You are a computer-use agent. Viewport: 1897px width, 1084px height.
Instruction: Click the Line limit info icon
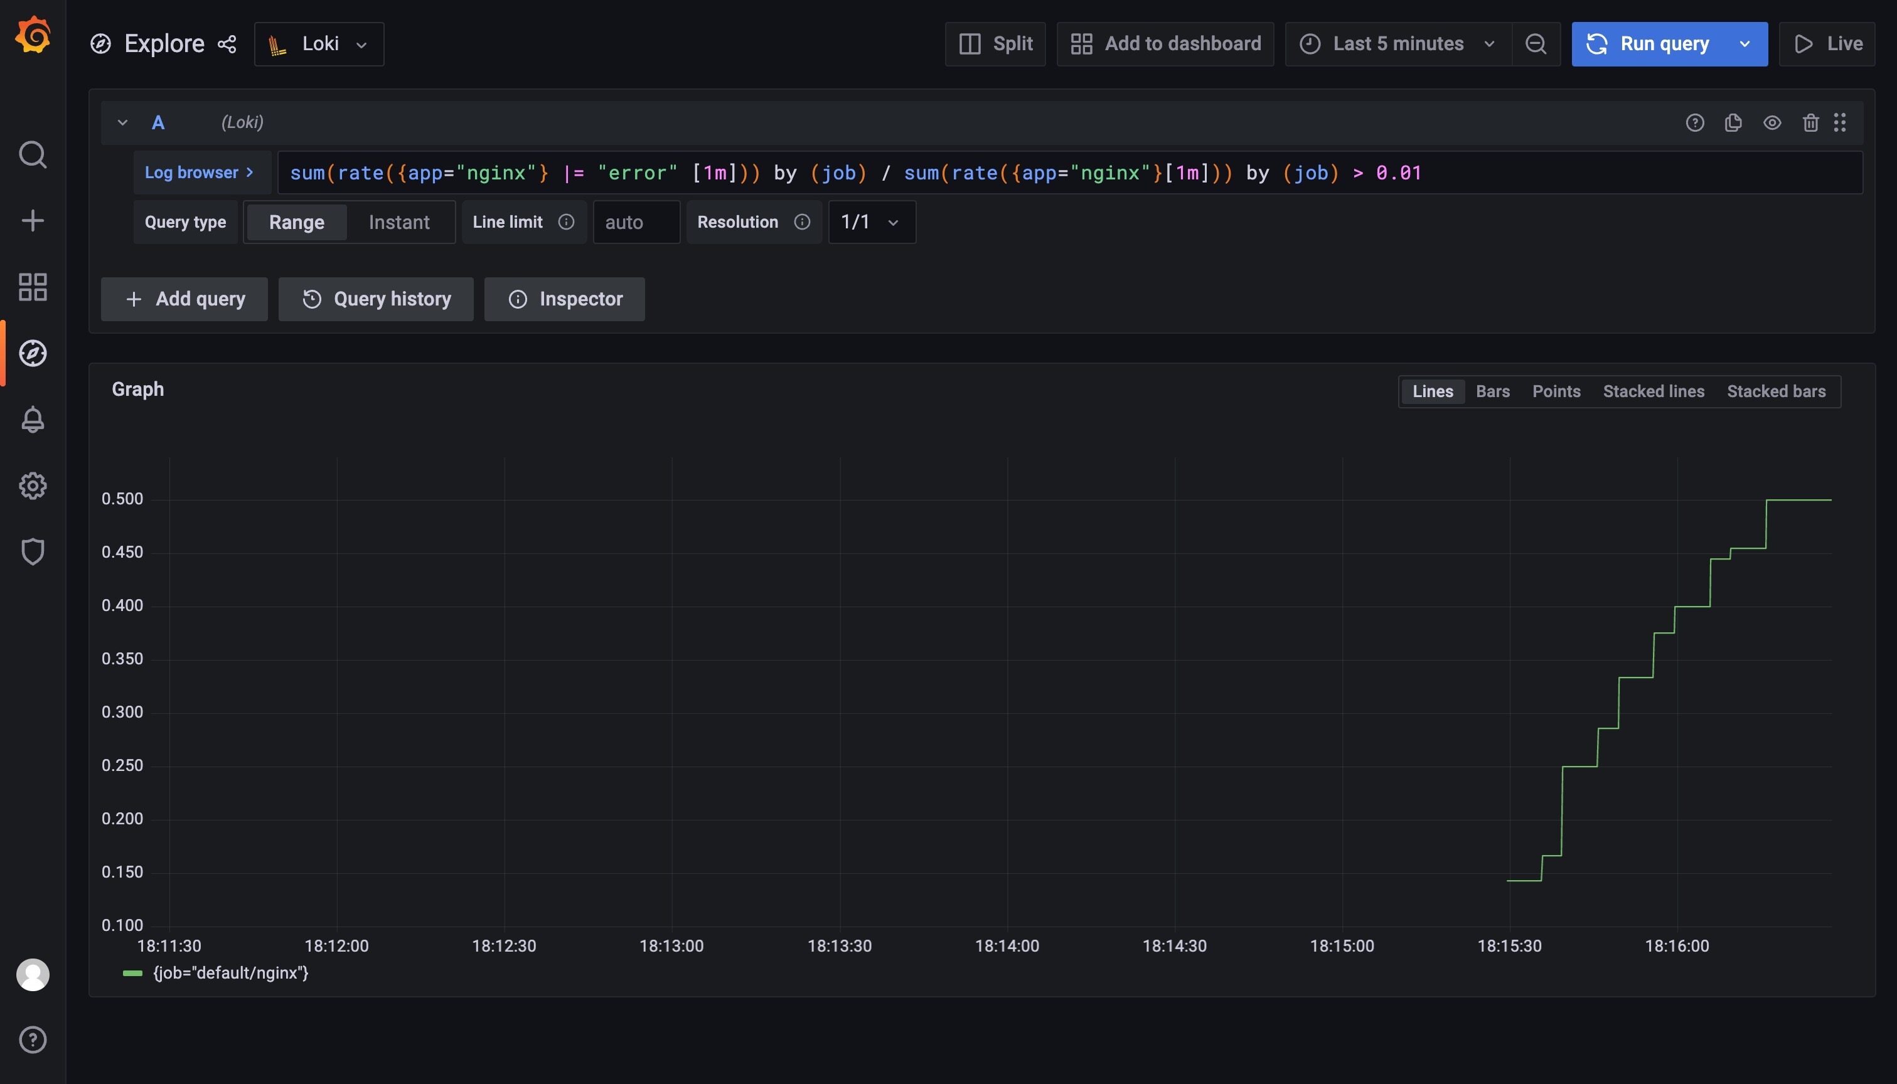pos(566,222)
